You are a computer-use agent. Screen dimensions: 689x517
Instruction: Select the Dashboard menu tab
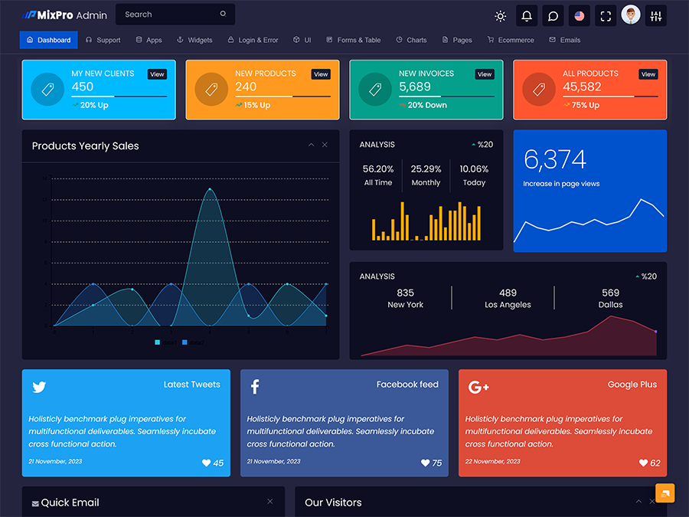(x=49, y=40)
